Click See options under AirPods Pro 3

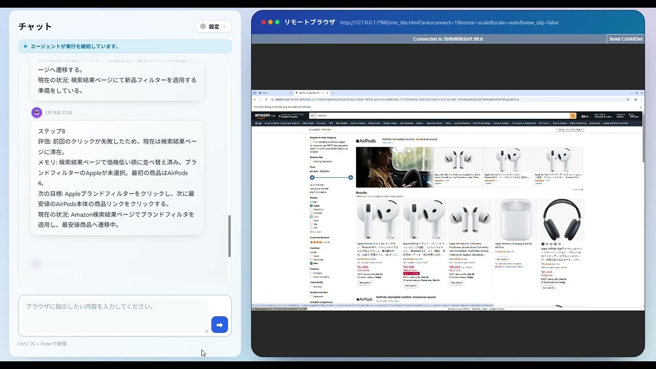tap(456, 282)
